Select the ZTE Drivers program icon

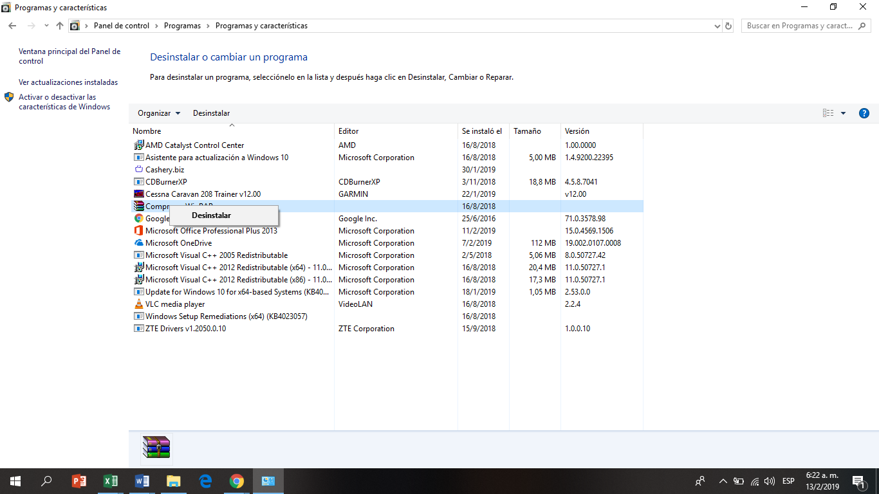pyautogui.click(x=138, y=329)
